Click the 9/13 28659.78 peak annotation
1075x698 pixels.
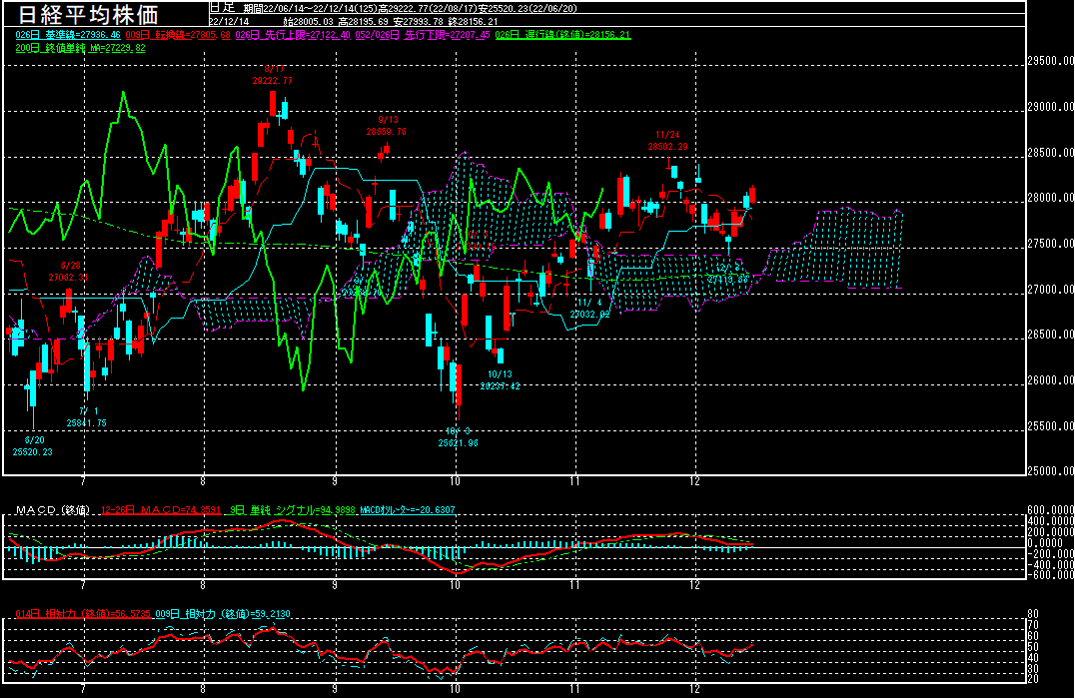(x=386, y=126)
